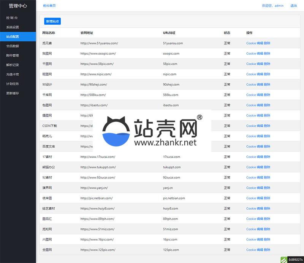Open 解析记录 sidebar item
Screen dimensions: 304x263
coord(13,65)
